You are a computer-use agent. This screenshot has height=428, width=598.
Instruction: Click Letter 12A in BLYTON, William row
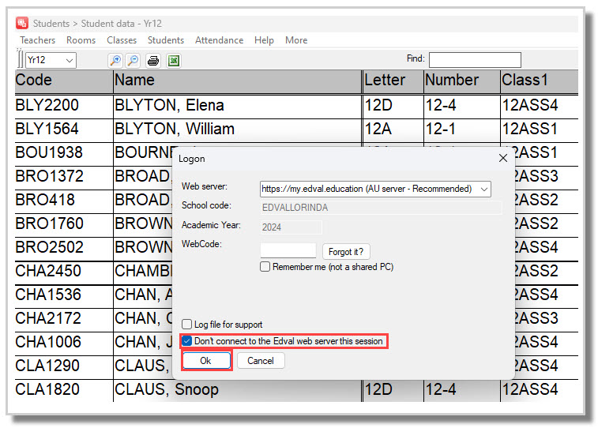393,130
